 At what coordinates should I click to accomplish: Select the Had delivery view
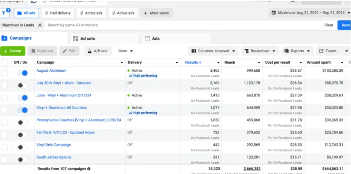[x=58, y=13]
